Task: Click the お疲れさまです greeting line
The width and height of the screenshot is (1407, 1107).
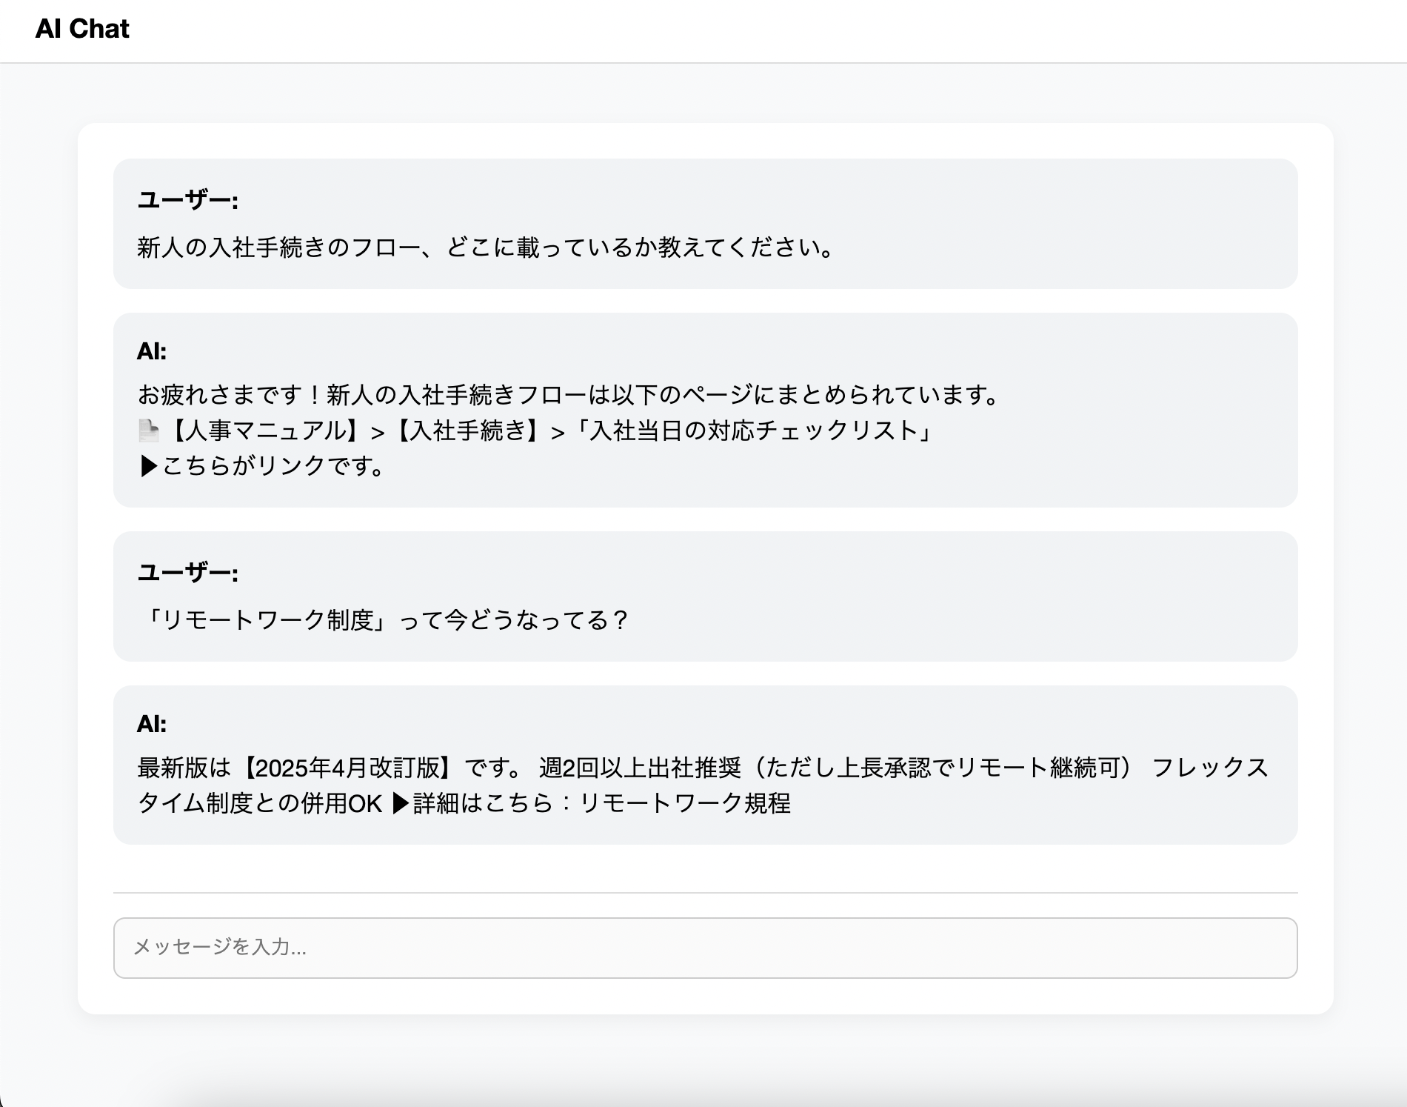Action: tap(569, 395)
